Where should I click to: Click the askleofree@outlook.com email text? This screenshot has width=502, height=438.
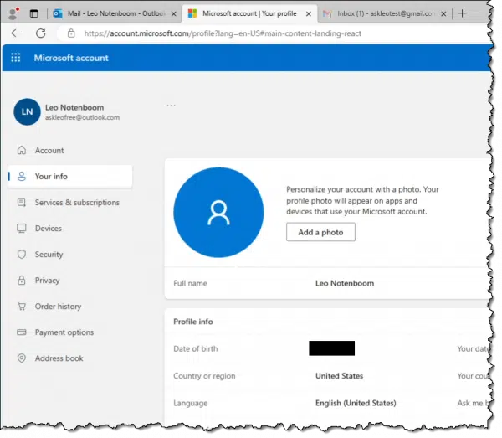coord(82,117)
